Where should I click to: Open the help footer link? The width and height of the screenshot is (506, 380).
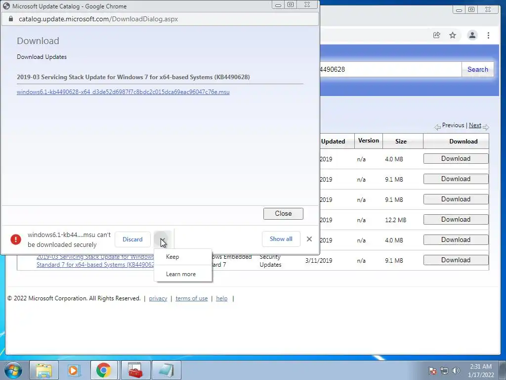point(222,298)
